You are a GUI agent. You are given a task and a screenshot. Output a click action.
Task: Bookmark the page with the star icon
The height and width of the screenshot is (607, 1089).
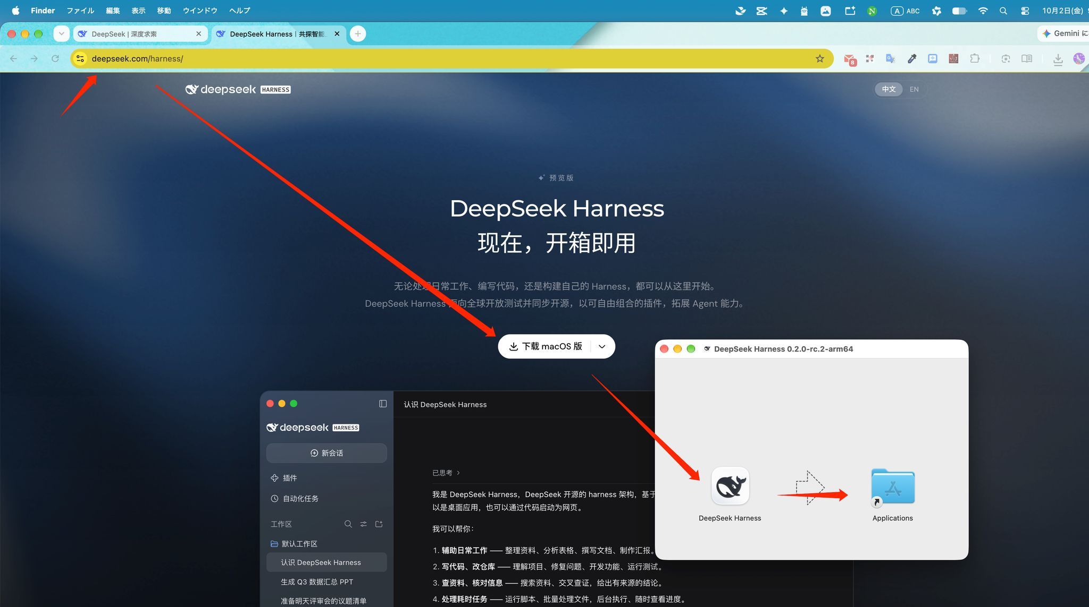pos(819,58)
